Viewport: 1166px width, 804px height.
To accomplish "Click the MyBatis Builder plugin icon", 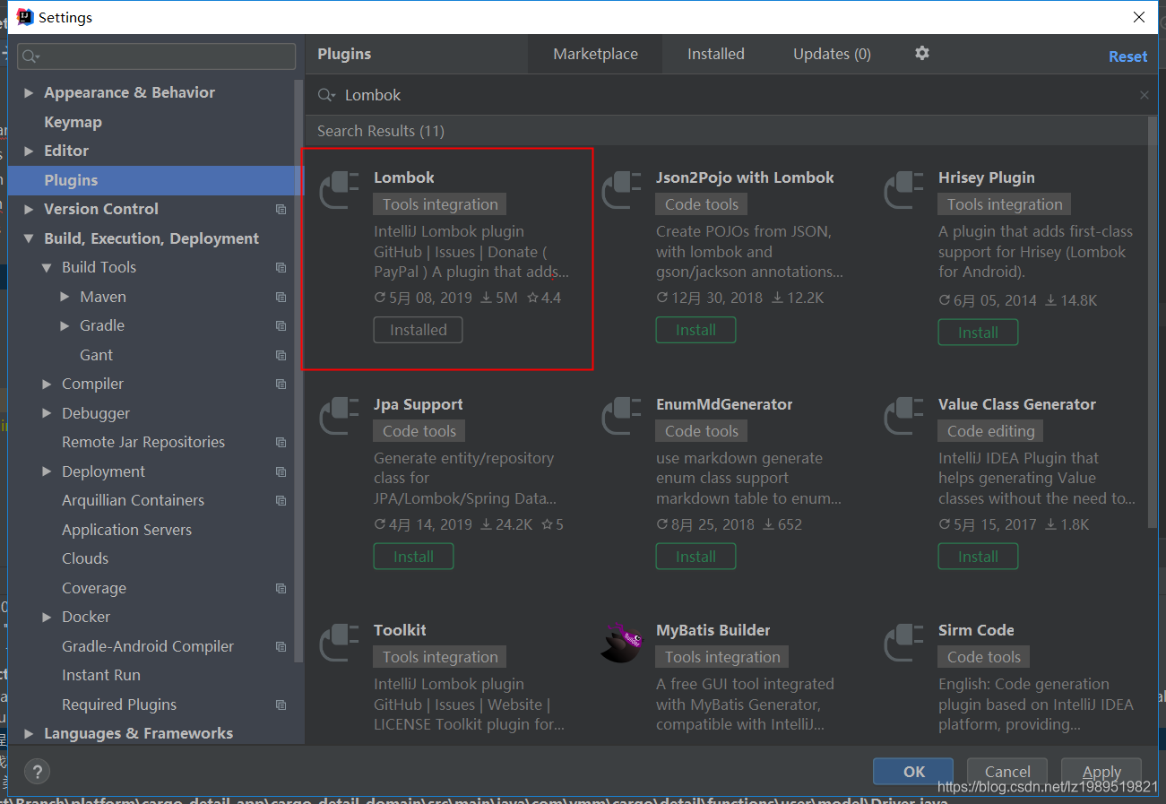I will click(x=622, y=642).
